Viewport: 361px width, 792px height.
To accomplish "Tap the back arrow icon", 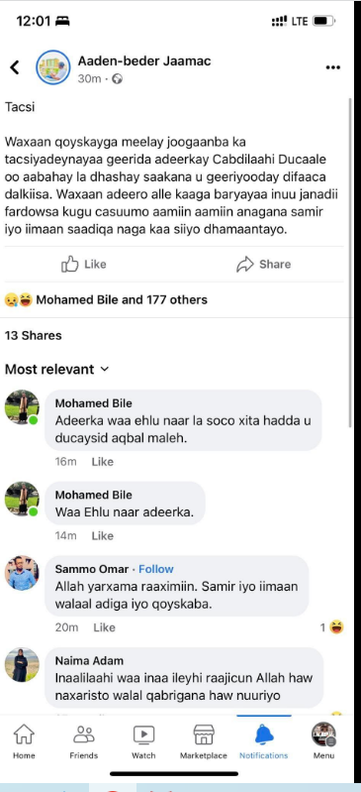I will (15, 67).
